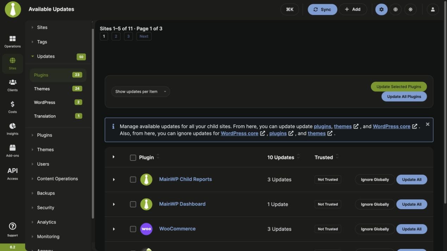This screenshot has height=251, width=447.
Task: Check the select-all Plugin checkbox
Action: [133, 157]
